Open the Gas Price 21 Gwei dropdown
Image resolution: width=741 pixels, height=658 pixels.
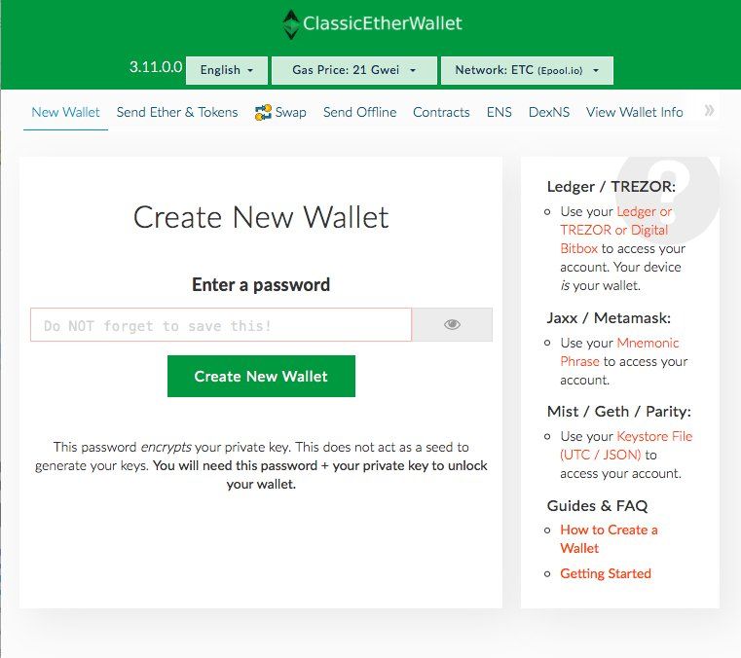point(354,70)
